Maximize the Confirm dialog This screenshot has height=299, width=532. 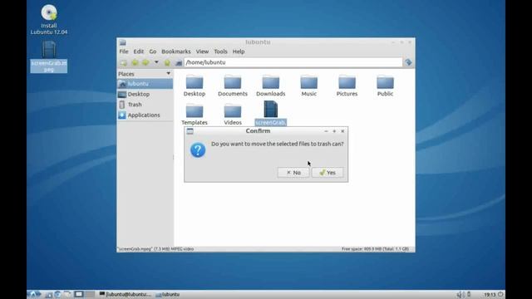point(334,131)
